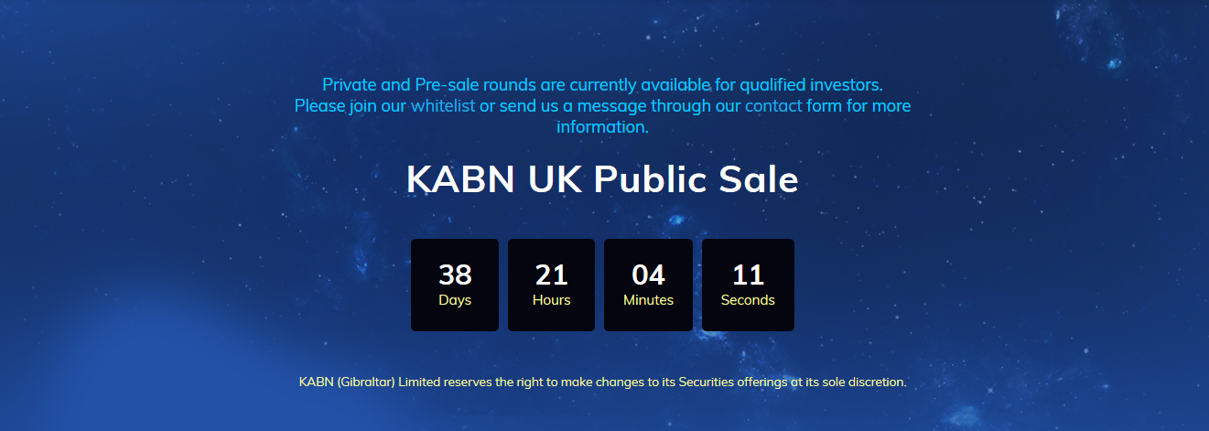Click the Minutes label under 04

pos(649,300)
